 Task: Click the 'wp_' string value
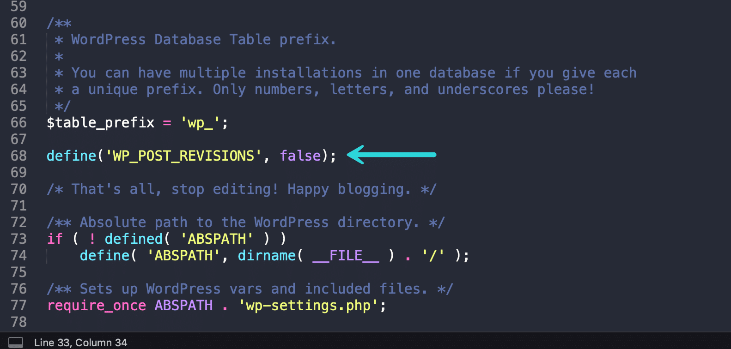pos(200,123)
